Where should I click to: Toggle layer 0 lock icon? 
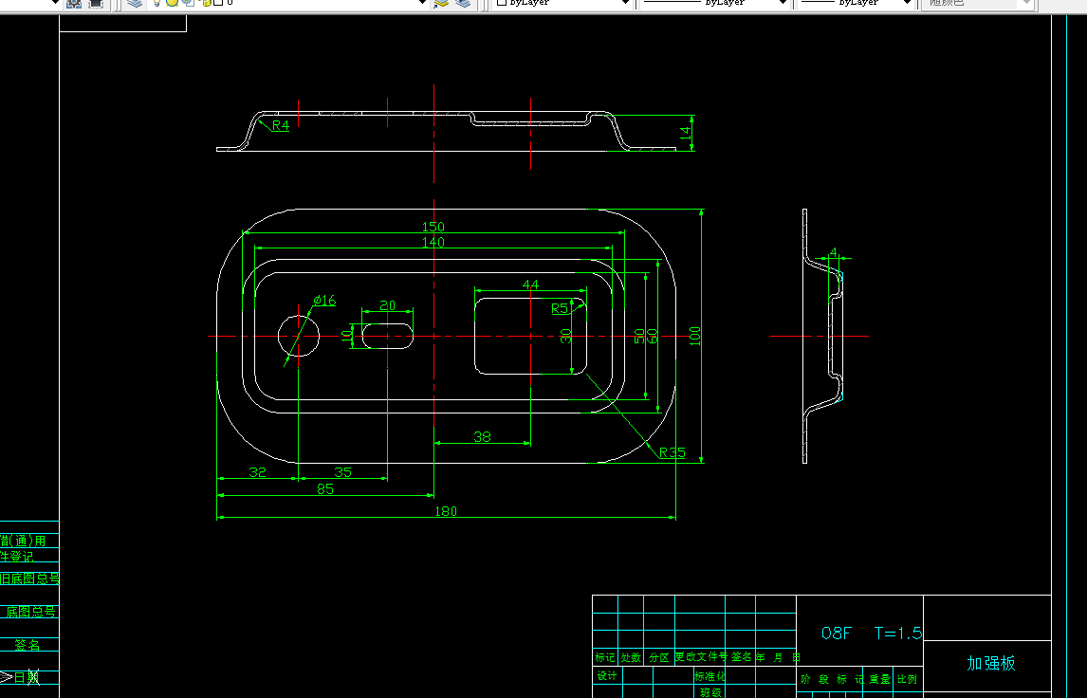pyautogui.click(x=206, y=3)
